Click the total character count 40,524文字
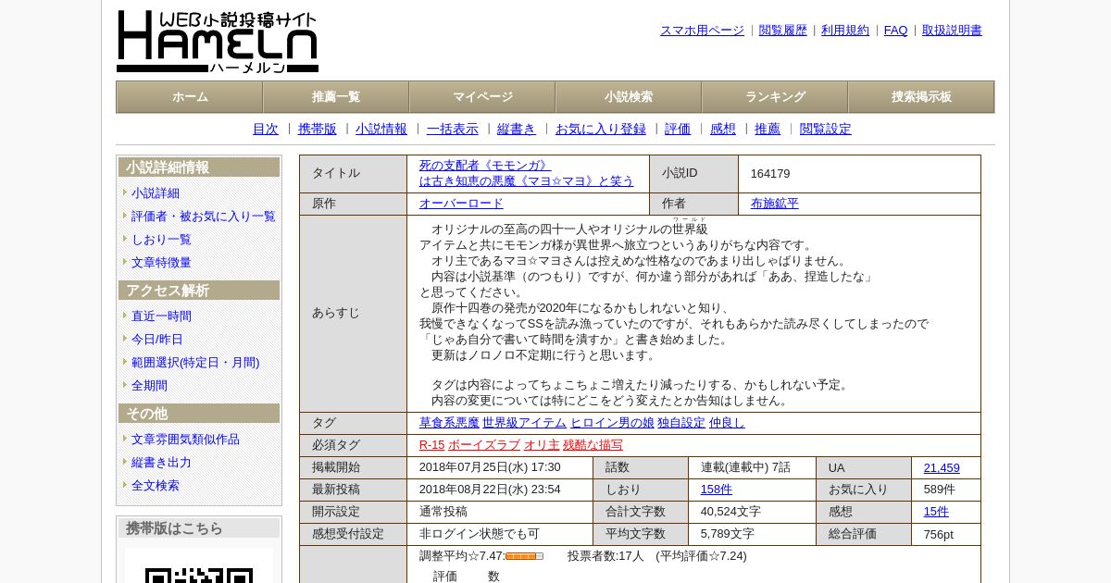The height and width of the screenshot is (583, 1111). pos(730,512)
